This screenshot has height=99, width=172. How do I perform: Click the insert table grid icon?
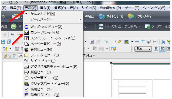coord(143,42)
